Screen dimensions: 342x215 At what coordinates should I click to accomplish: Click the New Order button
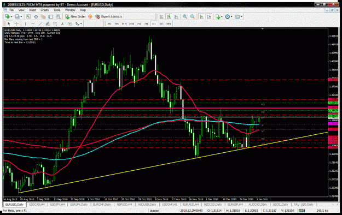[76, 16]
